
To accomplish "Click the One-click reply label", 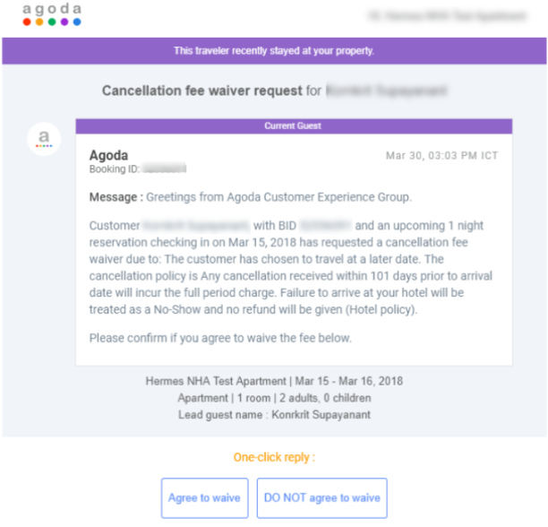I will click(x=274, y=457).
